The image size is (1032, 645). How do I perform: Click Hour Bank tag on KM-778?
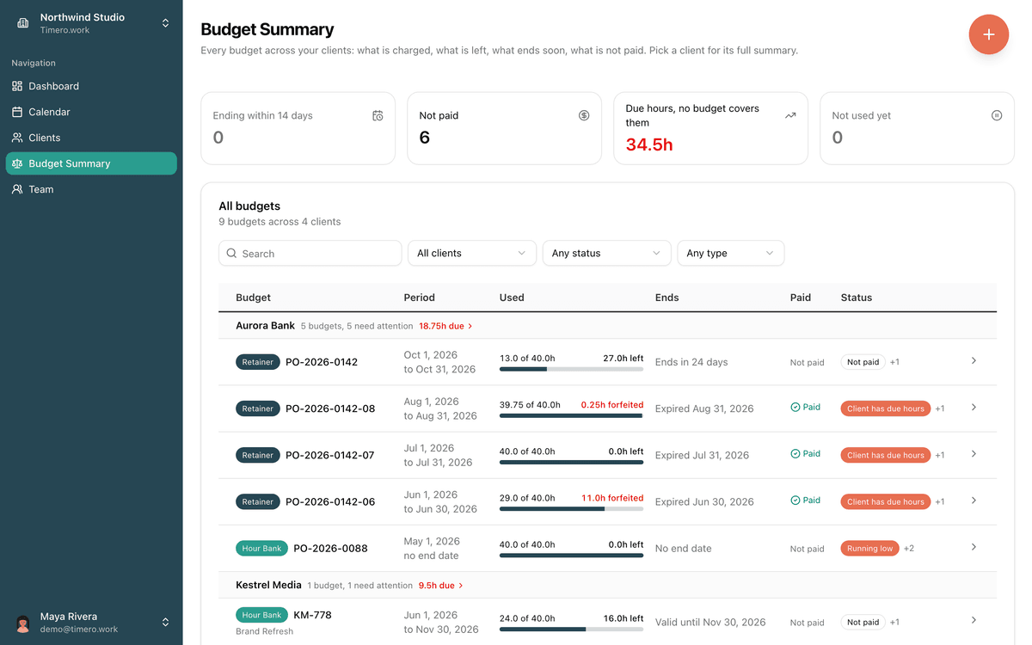click(x=261, y=615)
